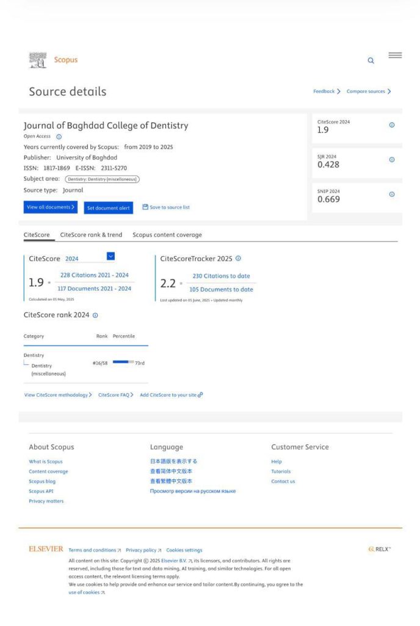Open the Content coverage link in the footer
The height and width of the screenshot is (626, 420).
pyautogui.click(x=48, y=471)
